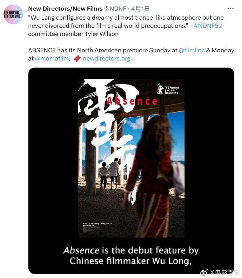
Task: Open the three-dot more options menu
Action: point(230,9)
